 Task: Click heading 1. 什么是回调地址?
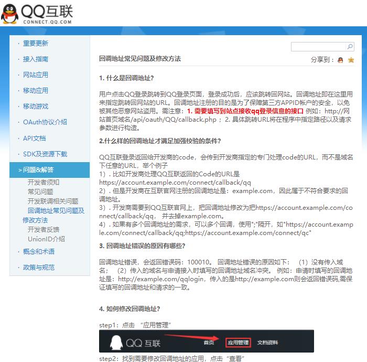pos(126,78)
